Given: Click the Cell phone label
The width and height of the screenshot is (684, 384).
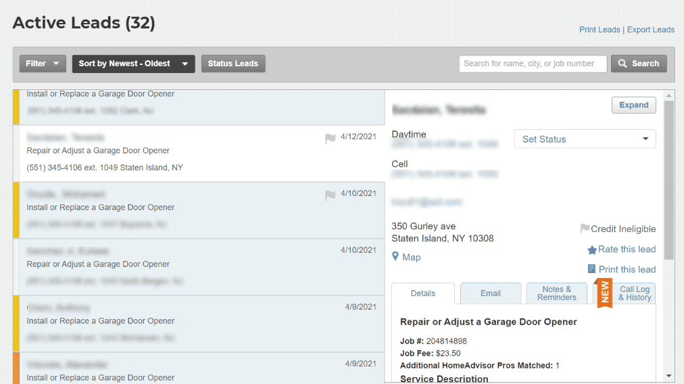Looking at the screenshot, I should coord(399,164).
